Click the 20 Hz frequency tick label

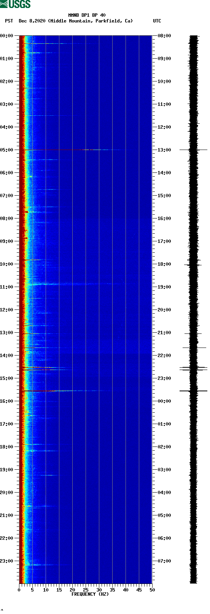click(x=72, y=590)
